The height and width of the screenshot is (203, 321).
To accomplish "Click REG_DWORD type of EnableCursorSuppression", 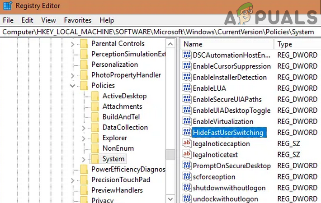I will (x=297, y=66).
